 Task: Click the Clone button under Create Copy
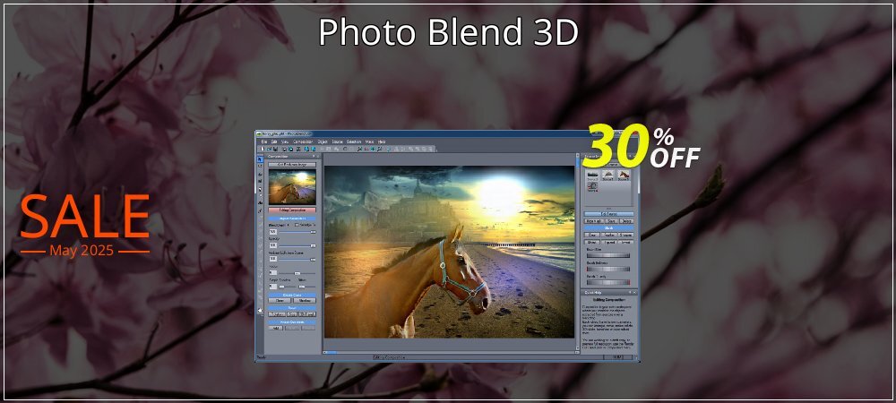pos(280,301)
